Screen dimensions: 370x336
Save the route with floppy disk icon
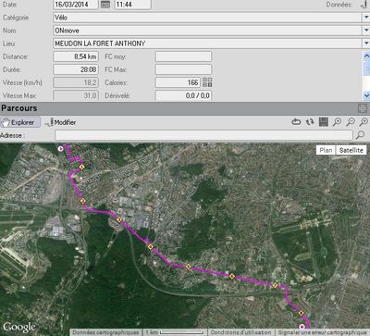pos(324,122)
